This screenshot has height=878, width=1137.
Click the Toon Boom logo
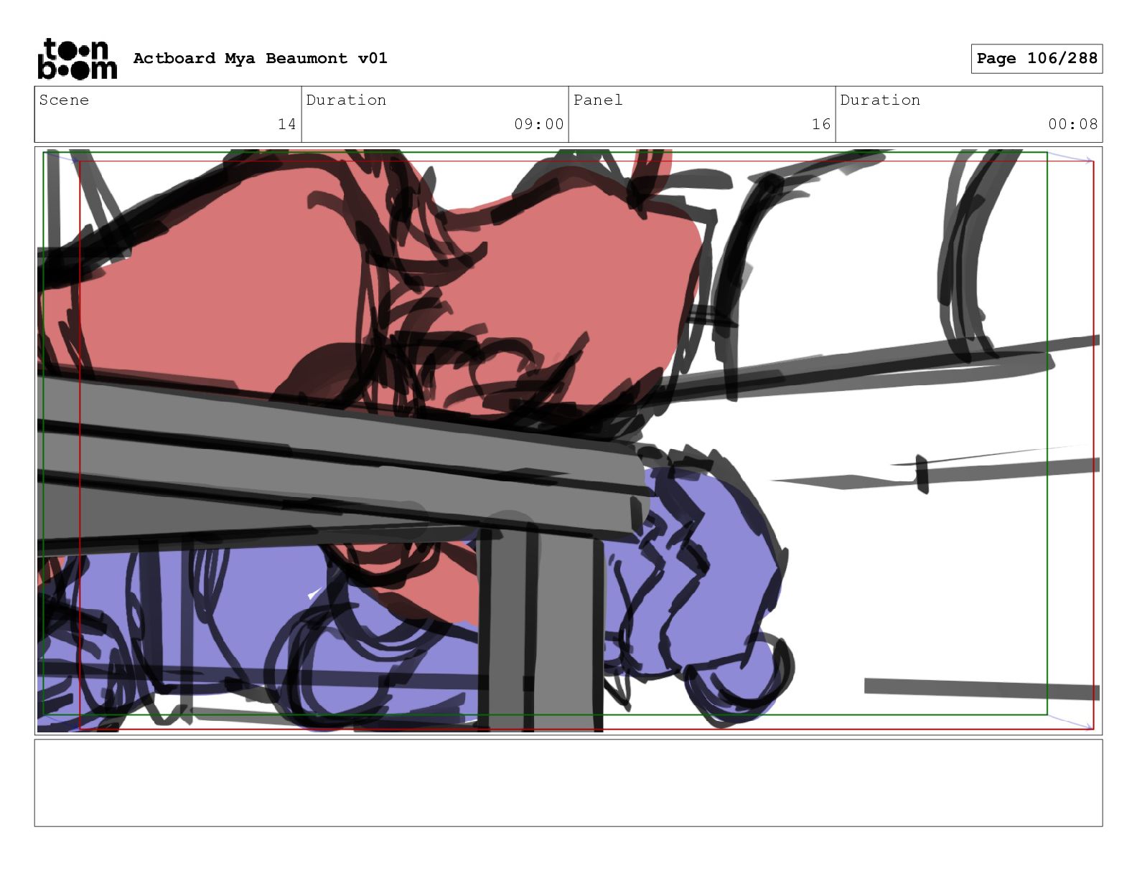pyautogui.click(x=77, y=59)
